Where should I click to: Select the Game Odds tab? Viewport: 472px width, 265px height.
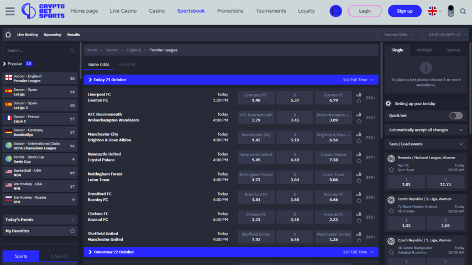click(99, 65)
